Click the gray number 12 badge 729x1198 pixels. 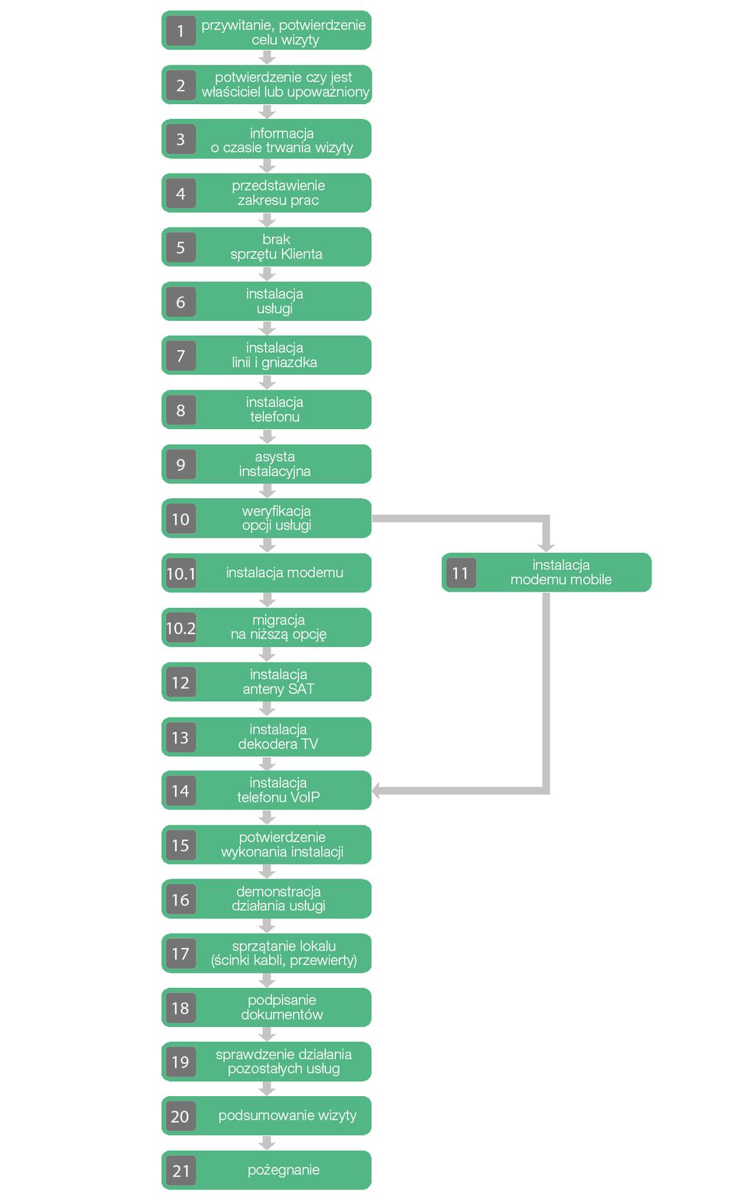[181, 682]
